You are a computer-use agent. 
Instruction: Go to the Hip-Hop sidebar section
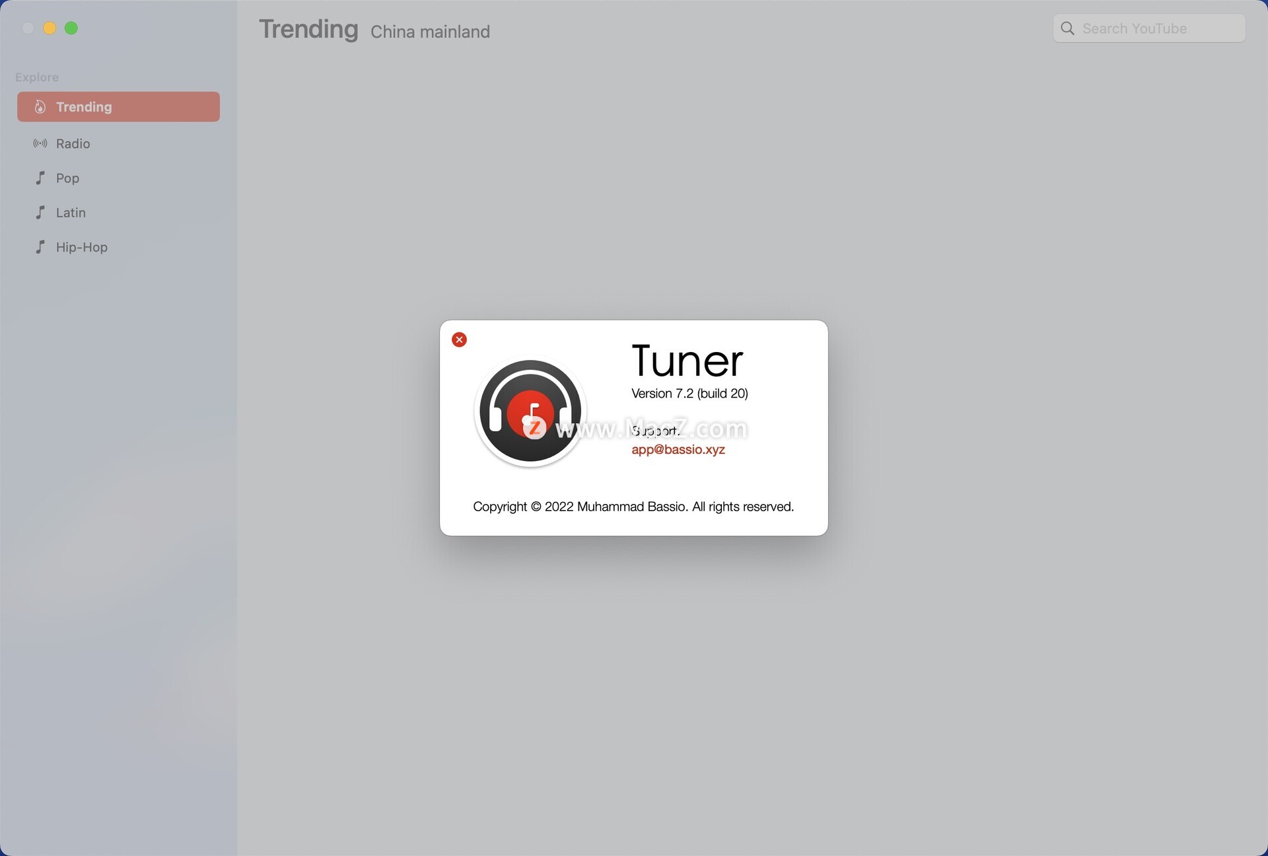[x=81, y=247]
